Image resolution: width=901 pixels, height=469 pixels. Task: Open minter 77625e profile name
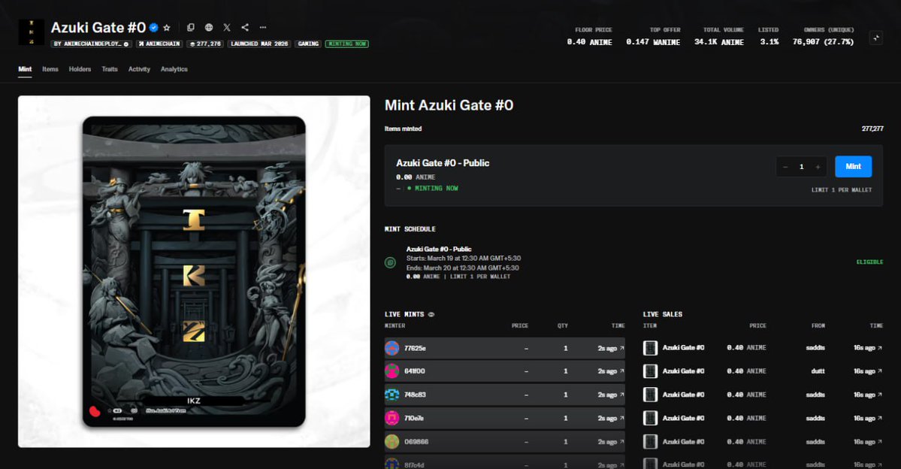point(415,348)
